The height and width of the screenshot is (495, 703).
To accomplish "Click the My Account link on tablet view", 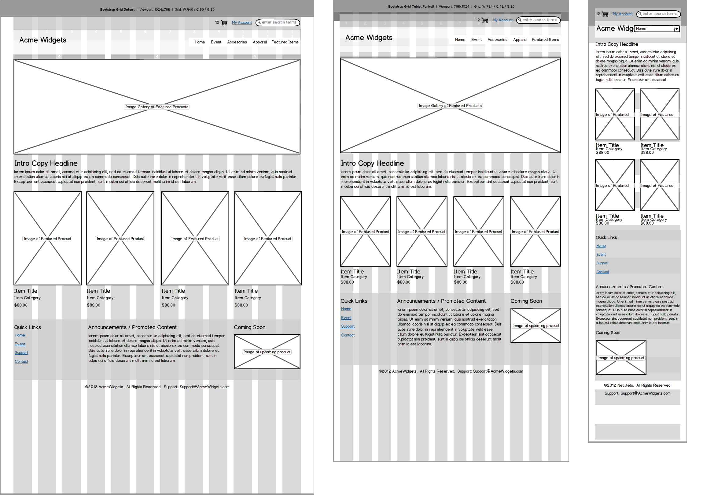I will coord(501,20).
